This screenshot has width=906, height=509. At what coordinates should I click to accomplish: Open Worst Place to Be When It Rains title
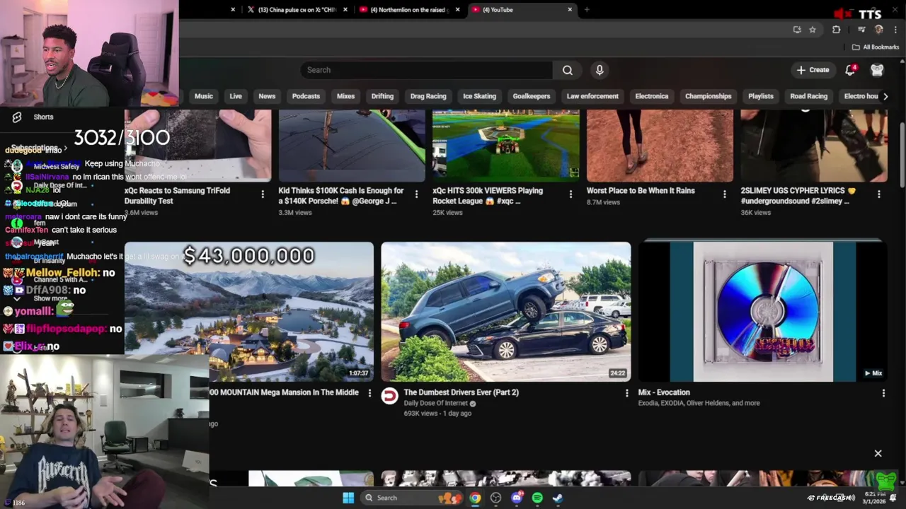coord(641,191)
